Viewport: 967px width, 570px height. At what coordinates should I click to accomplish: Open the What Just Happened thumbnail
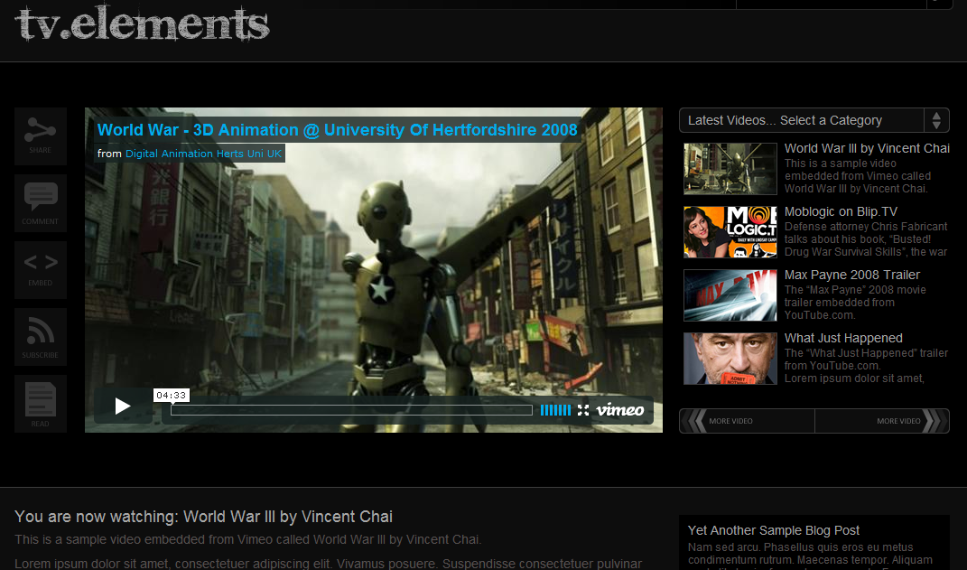click(x=730, y=359)
